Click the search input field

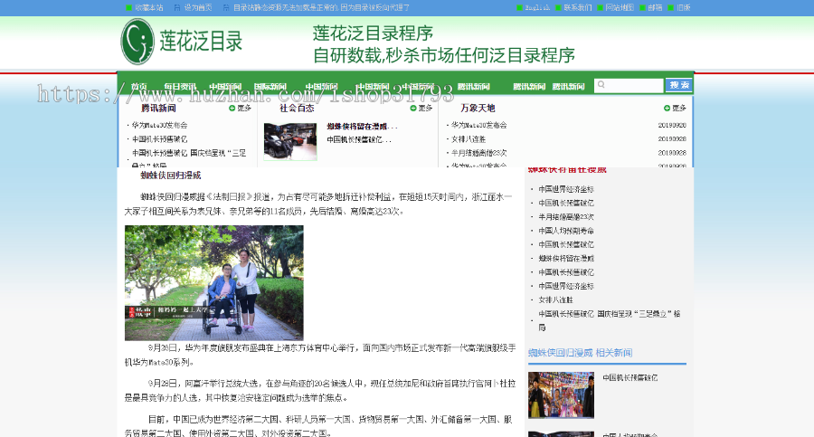point(629,85)
